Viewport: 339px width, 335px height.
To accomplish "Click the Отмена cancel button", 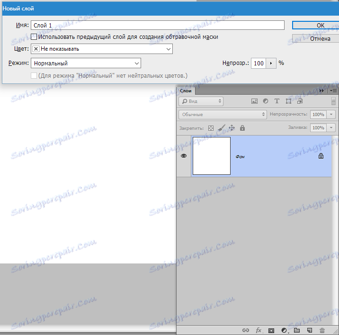I will click(316, 38).
